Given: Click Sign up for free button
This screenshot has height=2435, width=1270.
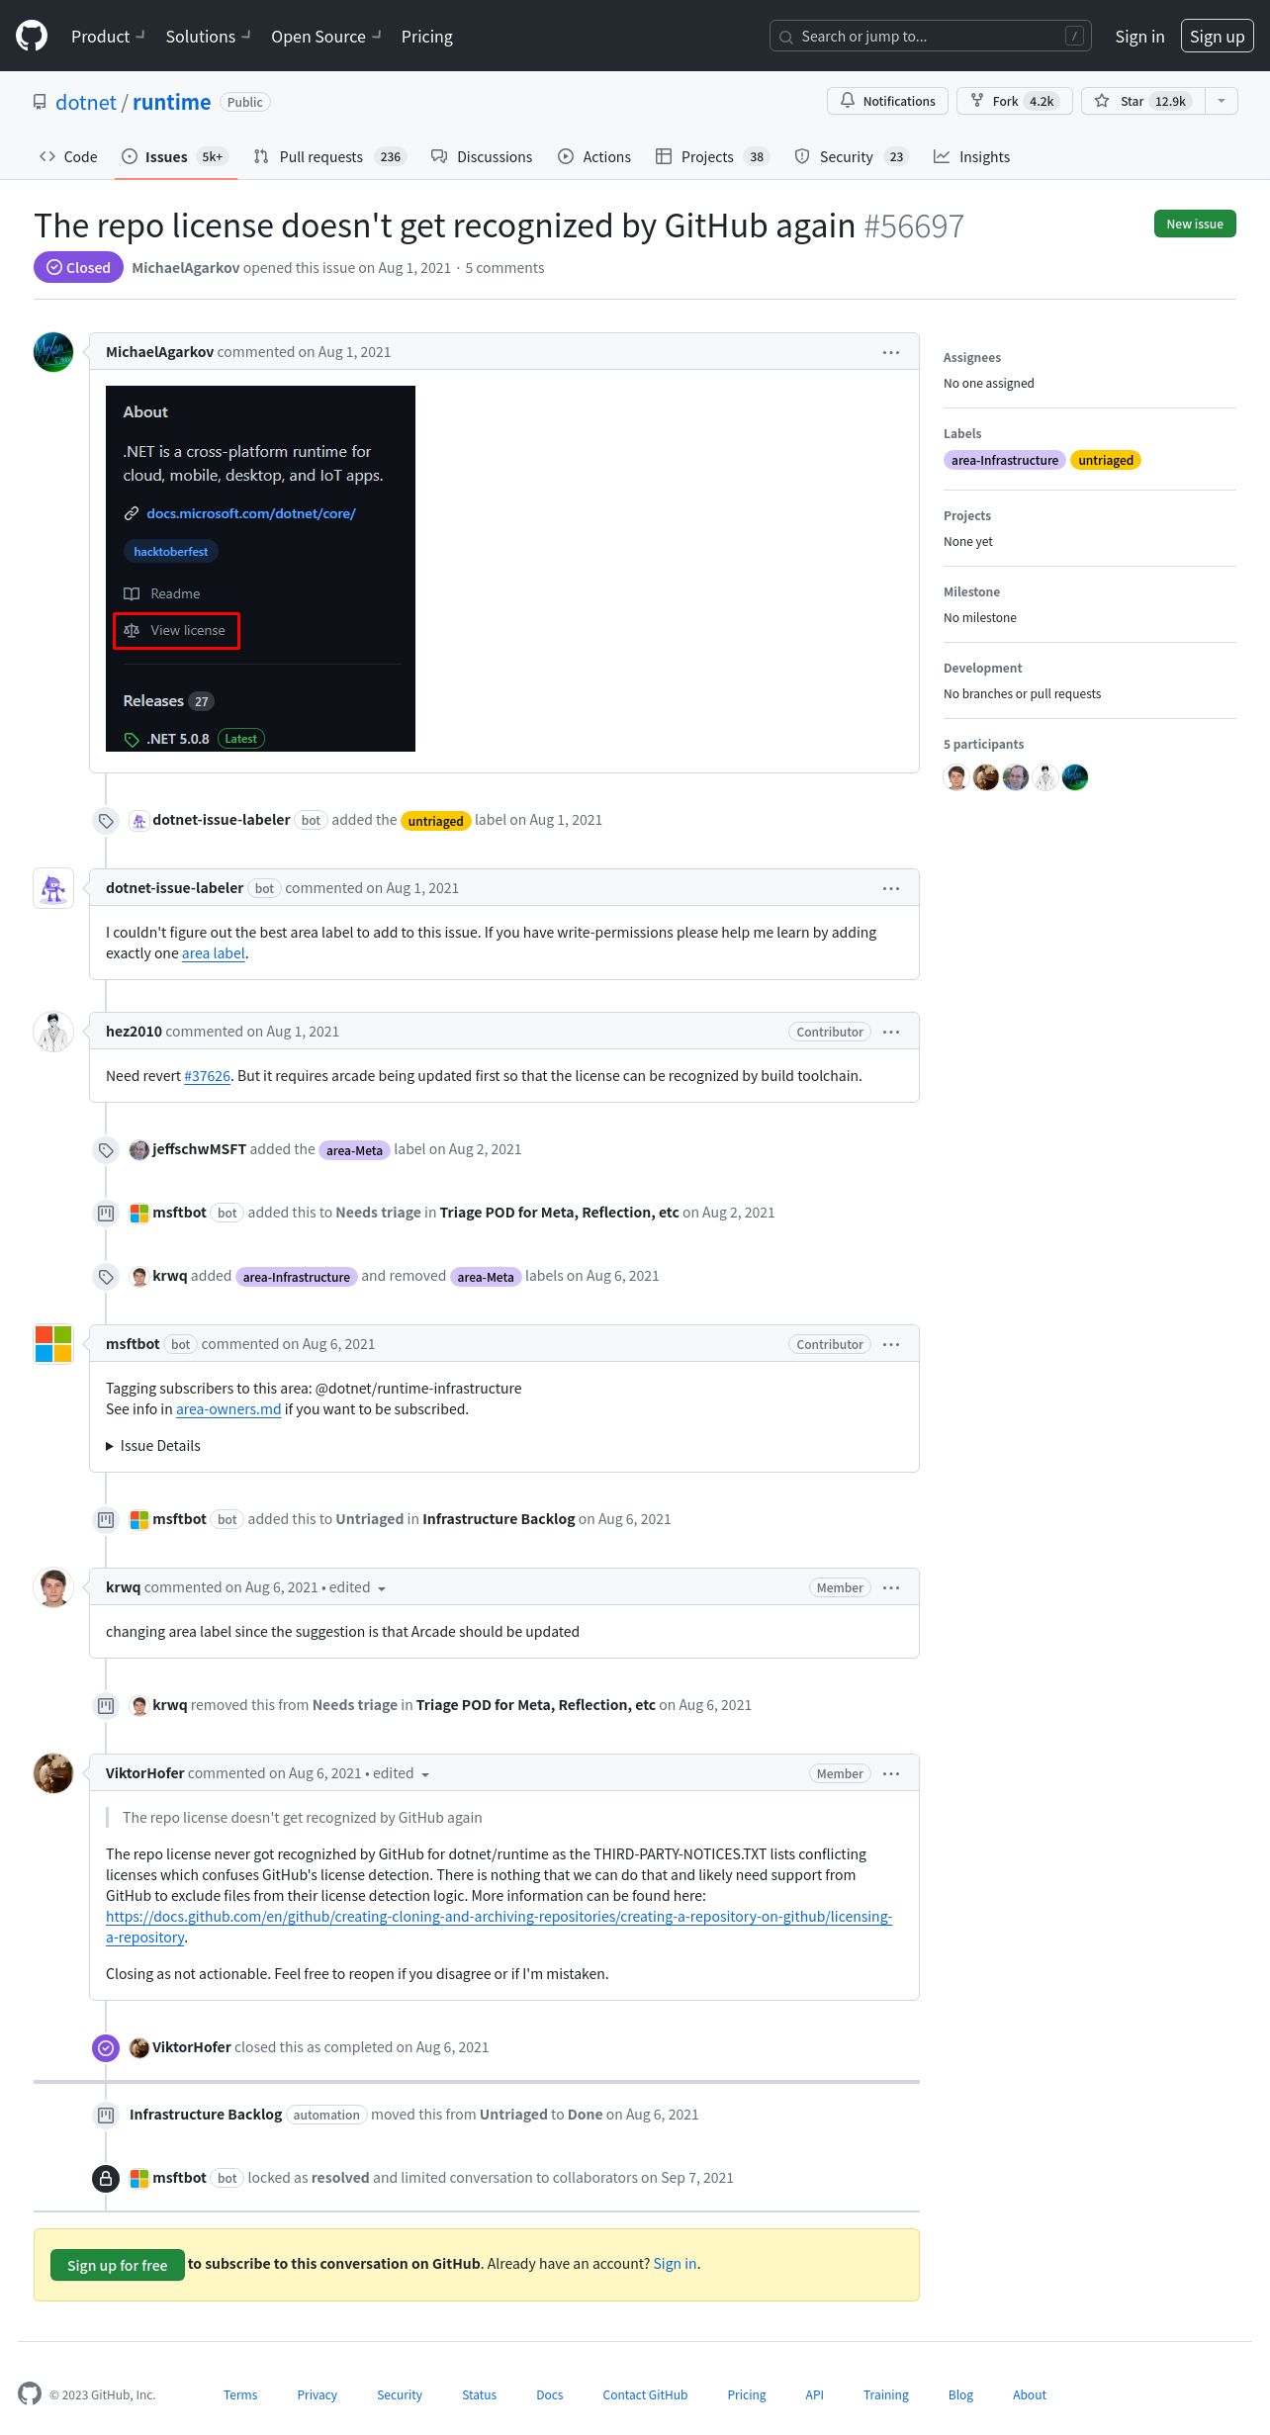Looking at the screenshot, I should (117, 2265).
